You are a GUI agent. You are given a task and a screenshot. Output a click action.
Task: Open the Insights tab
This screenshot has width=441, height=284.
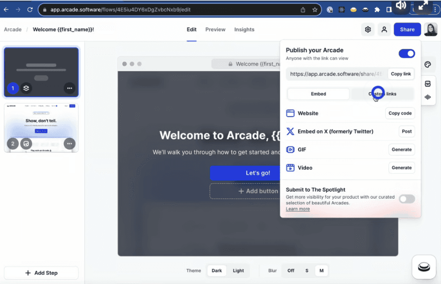(x=244, y=30)
